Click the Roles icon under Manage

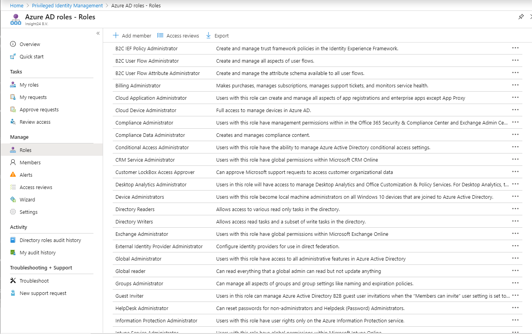13,150
